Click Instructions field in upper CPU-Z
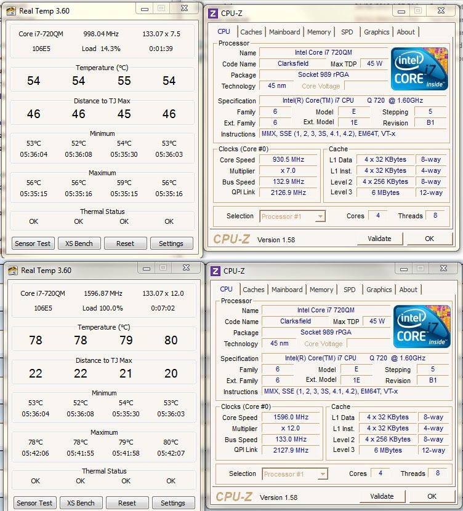Image resolution: width=463 pixels, height=511 pixels. (x=353, y=133)
